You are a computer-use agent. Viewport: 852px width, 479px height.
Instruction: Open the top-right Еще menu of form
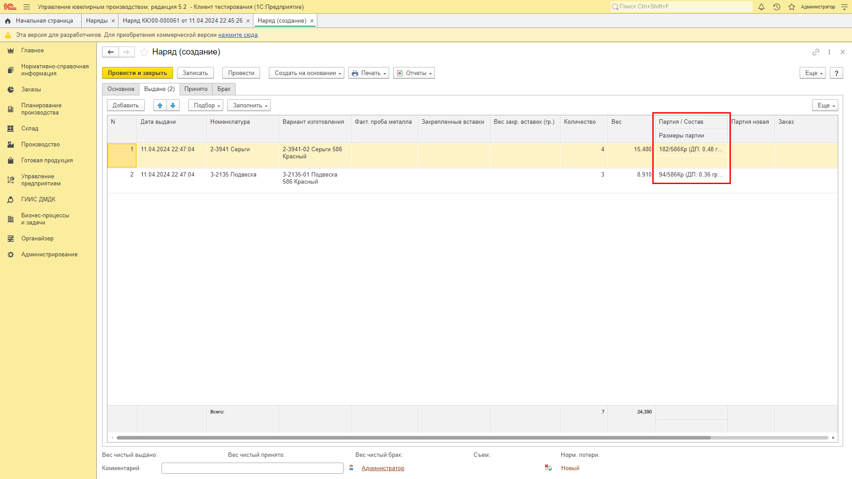point(813,73)
